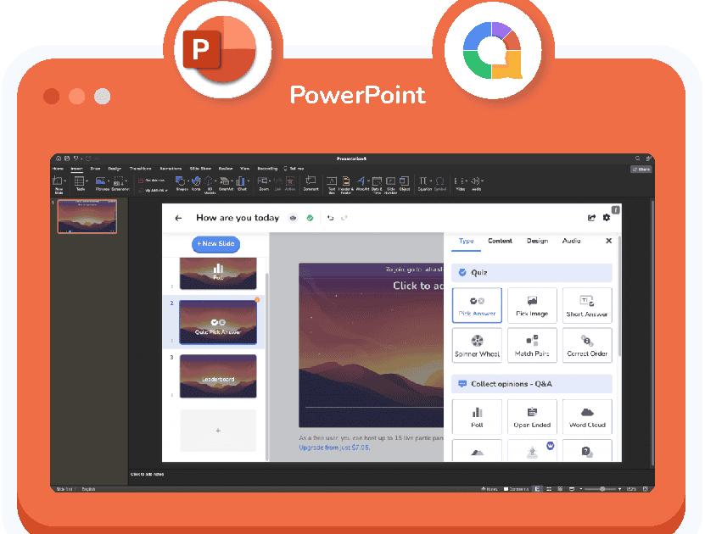Open the Design ribbon tab
This screenshot has height=534, width=705.
(115, 169)
